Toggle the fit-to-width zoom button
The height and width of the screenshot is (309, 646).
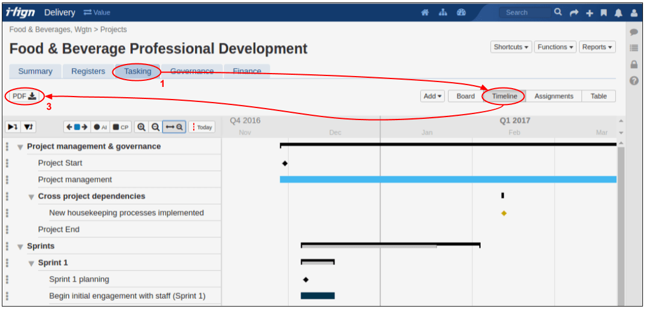tap(174, 127)
